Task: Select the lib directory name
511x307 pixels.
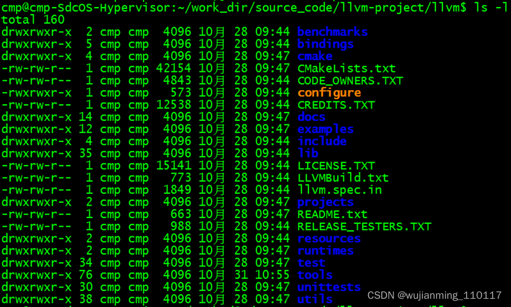Action: pyautogui.click(x=308, y=153)
